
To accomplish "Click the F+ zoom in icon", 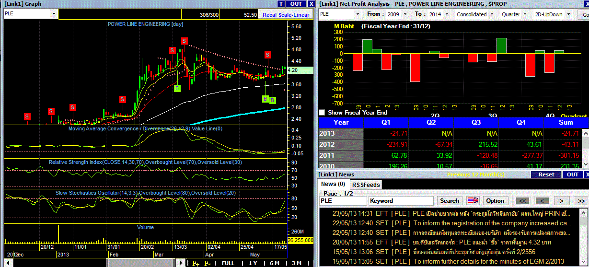I will coord(196,263).
